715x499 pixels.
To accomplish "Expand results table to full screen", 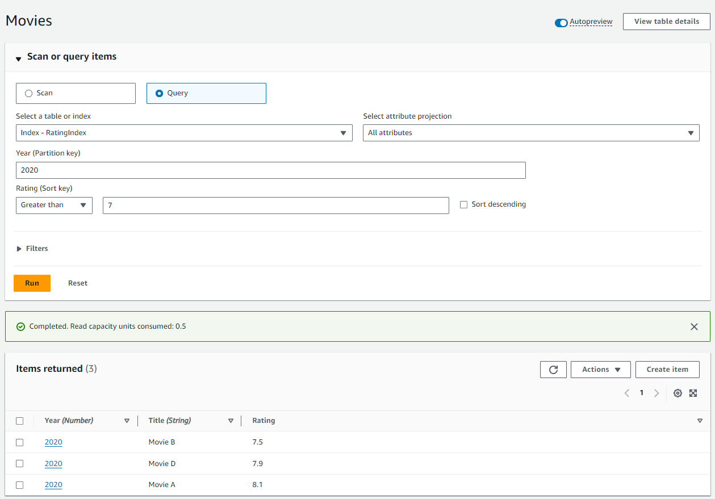I will (x=693, y=393).
